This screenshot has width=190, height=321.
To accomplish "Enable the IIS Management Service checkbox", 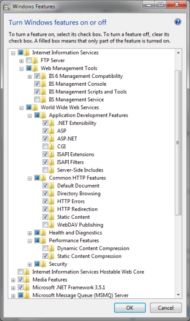I will 37,99.
